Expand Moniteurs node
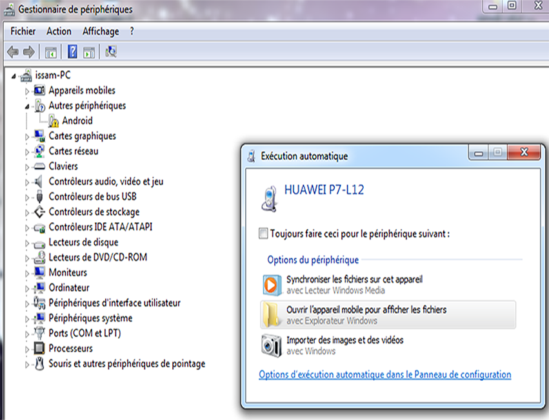Image resolution: width=549 pixels, height=420 pixels. [27, 274]
